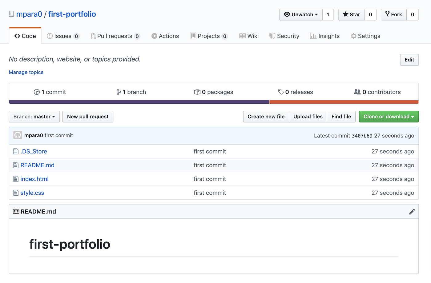The image size is (431, 283).
Task: Click first commit message in latest commit bar
Action: (x=59, y=135)
